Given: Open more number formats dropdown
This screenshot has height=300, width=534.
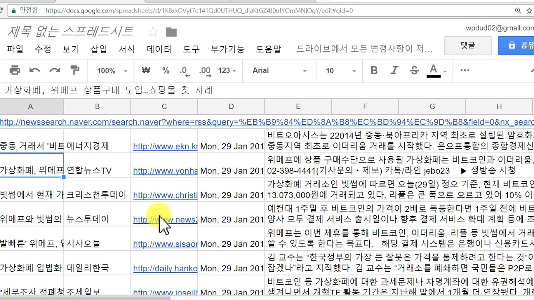Looking at the screenshot, I should pyautogui.click(x=227, y=70).
